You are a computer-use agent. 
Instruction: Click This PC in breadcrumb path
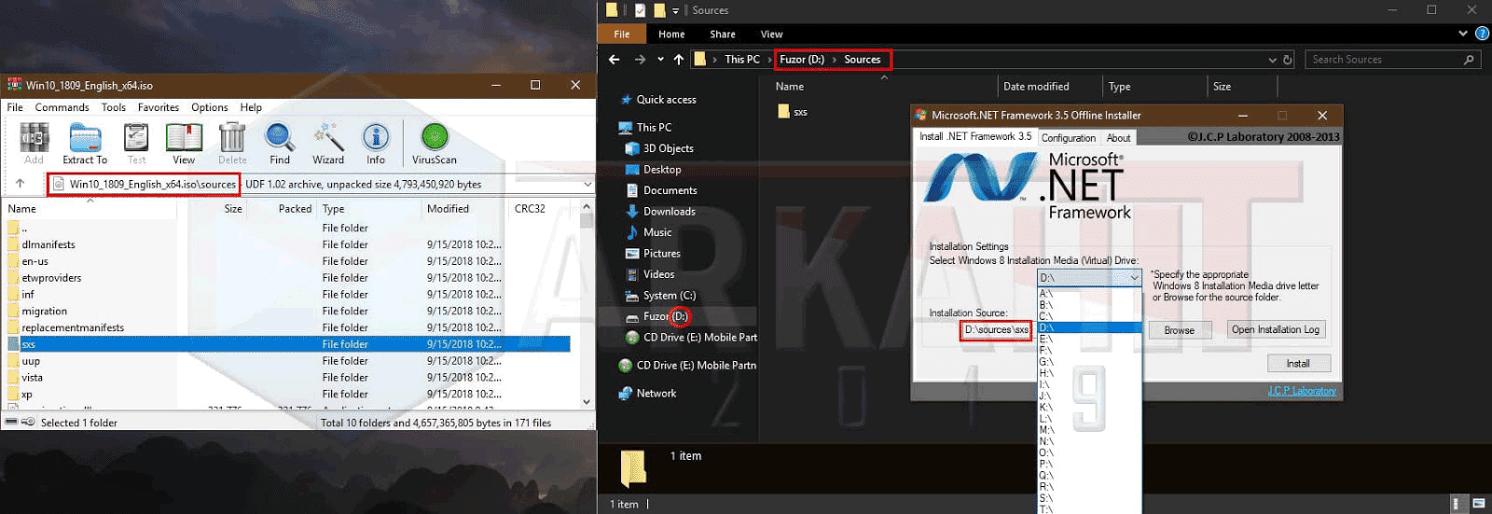[x=742, y=60]
